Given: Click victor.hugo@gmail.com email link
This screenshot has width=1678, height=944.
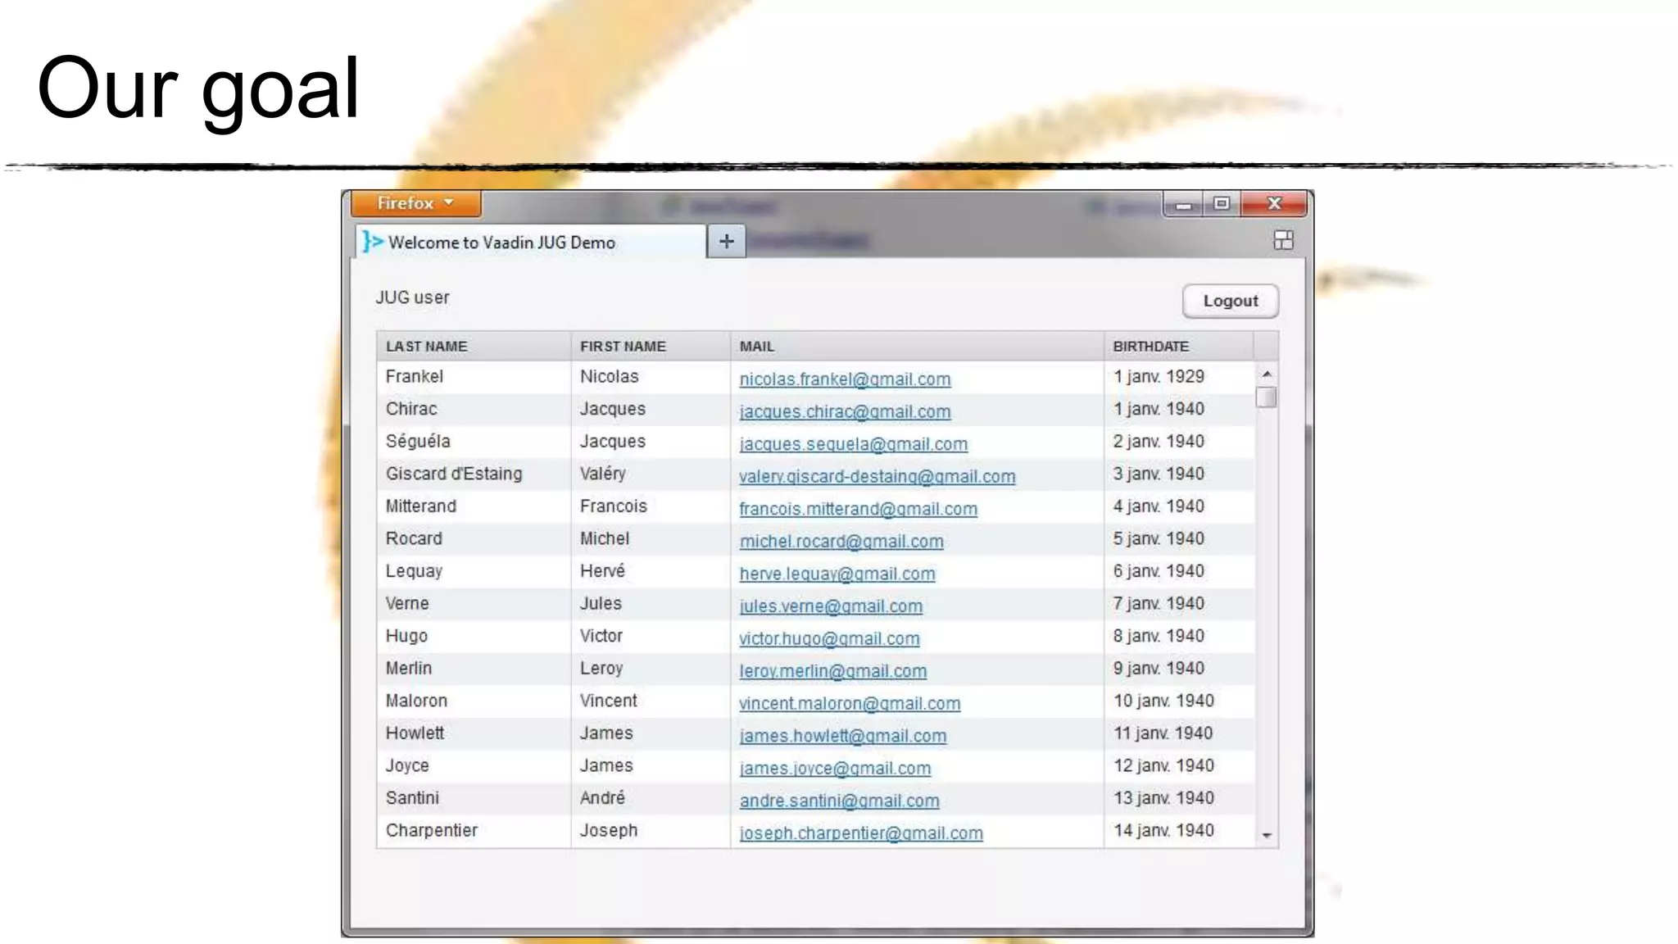Looking at the screenshot, I should [x=829, y=638].
